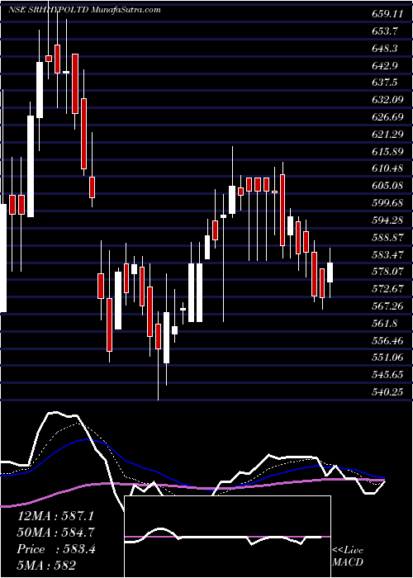Screen dimensions: 413x578
Task: Click the 567.26 price axis label
Action: [x=386, y=306]
